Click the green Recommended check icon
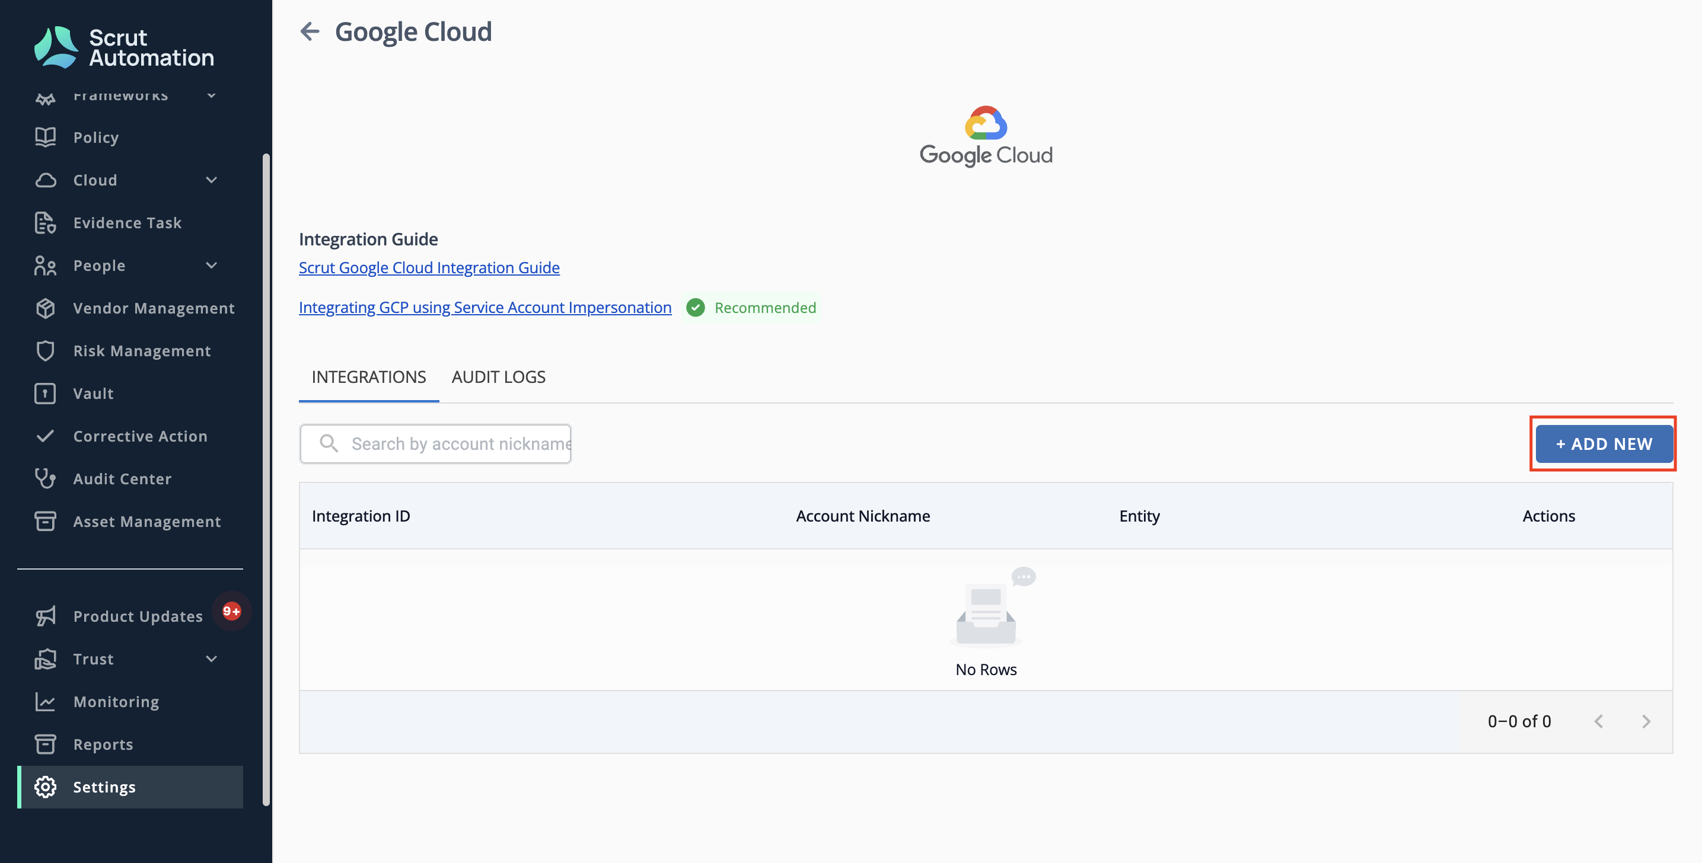This screenshot has height=863, width=1702. click(695, 308)
